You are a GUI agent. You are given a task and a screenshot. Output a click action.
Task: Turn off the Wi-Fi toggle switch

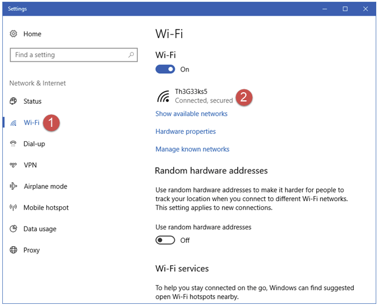[x=165, y=69]
